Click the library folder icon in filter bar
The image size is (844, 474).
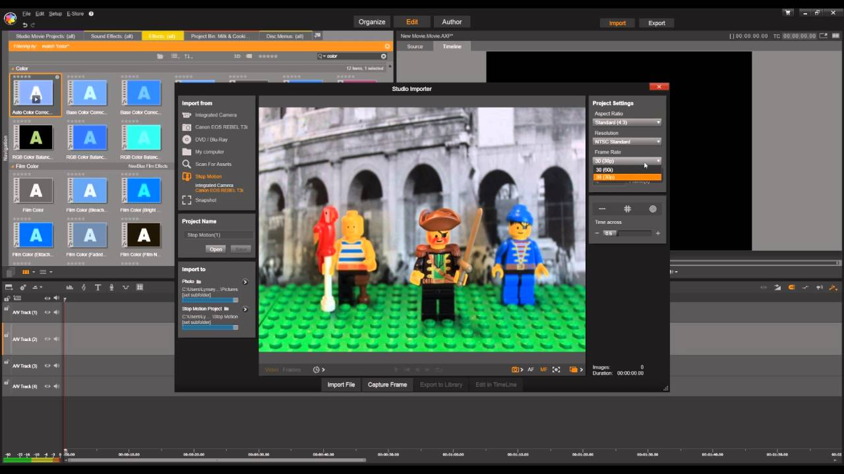pyautogui.click(x=160, y=57)
